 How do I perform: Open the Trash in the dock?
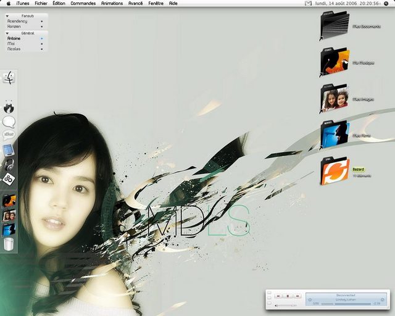tap(9, 244)
